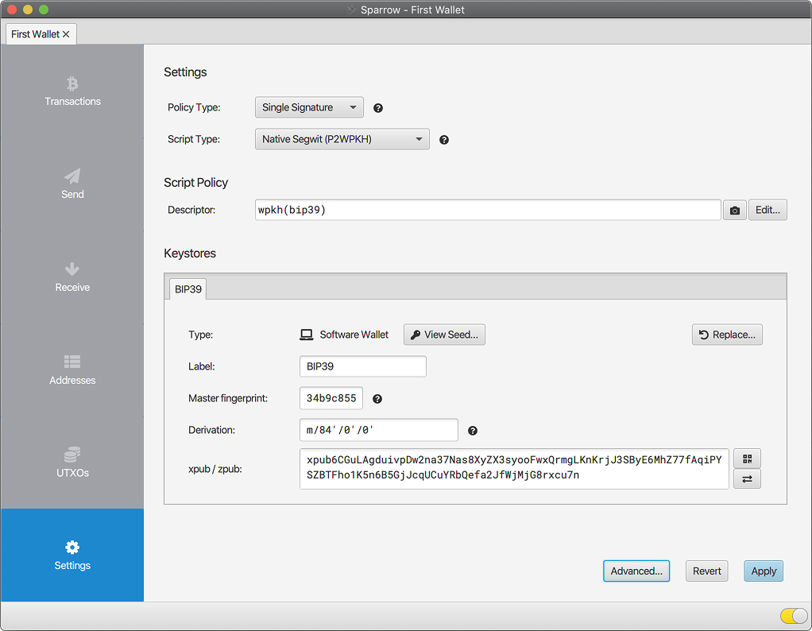Apply the wallet settings
The width and height of the screenshot is (812, 631).
pos(764,571)
